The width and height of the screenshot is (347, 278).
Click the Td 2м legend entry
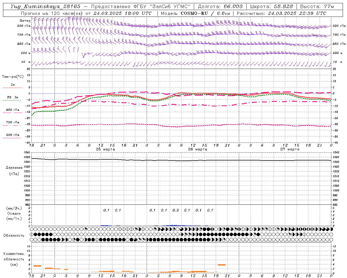(12, 97)
